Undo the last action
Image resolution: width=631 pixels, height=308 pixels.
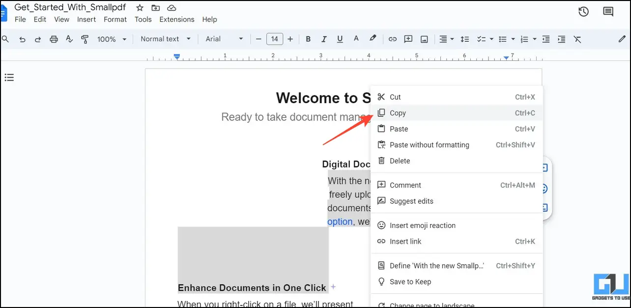click(x=22, y=39)
